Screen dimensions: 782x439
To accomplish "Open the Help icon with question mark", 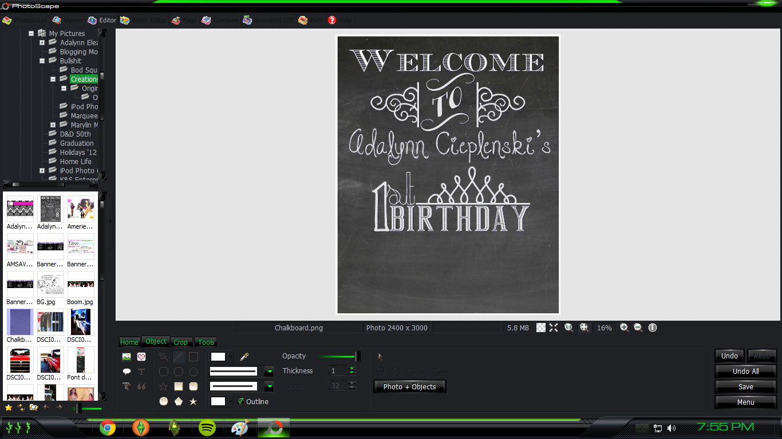I will (x=332, y=20).
